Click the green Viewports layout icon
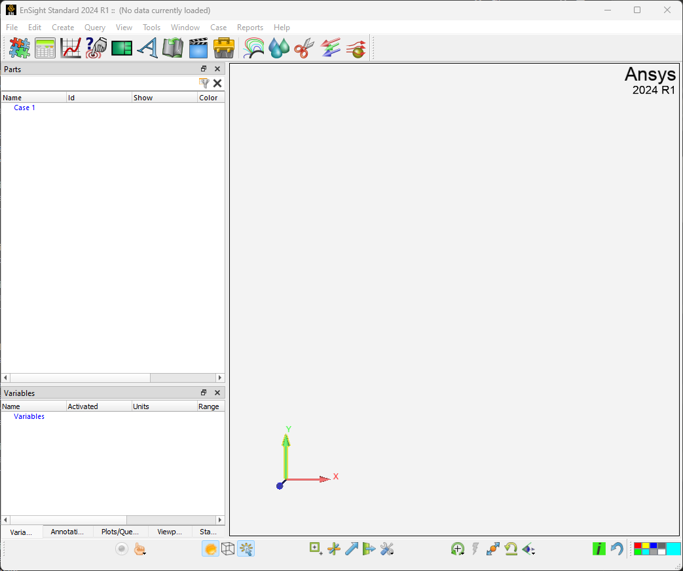Image resolution: width=683 pixels, height=571 pixels. 122,48
